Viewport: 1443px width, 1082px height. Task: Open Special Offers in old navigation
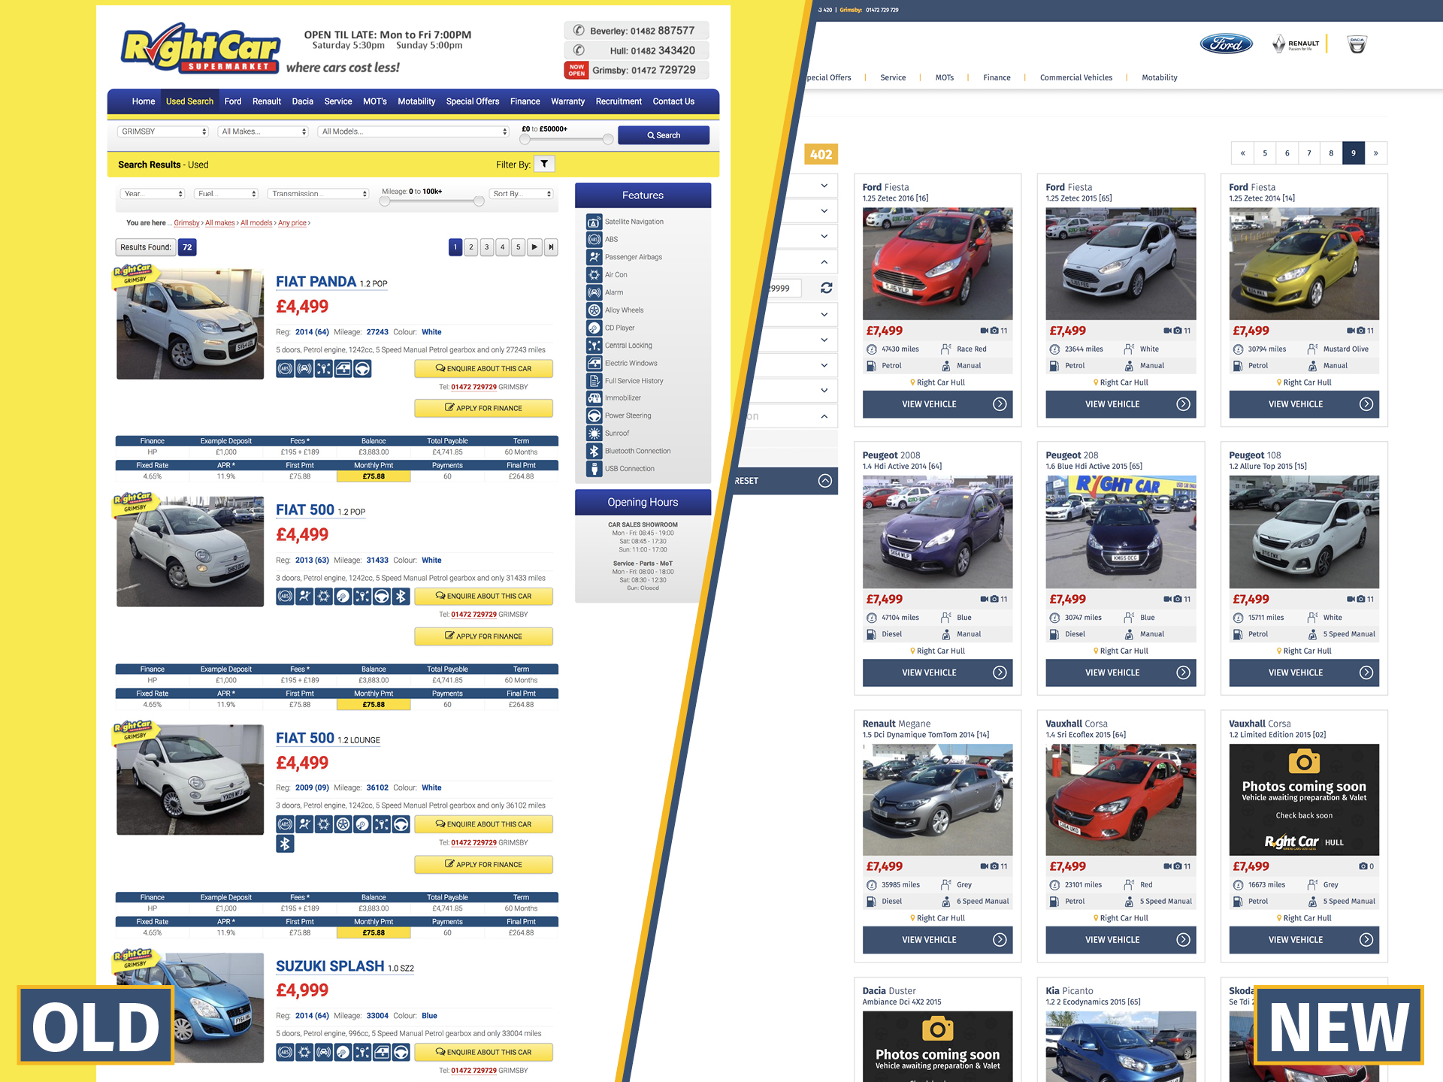pos(472,101)
